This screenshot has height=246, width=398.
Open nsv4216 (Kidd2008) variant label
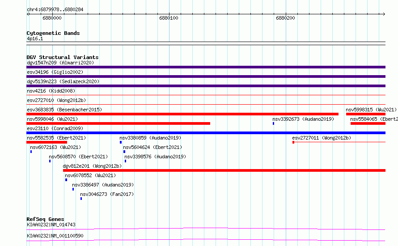tap(51, 91)
